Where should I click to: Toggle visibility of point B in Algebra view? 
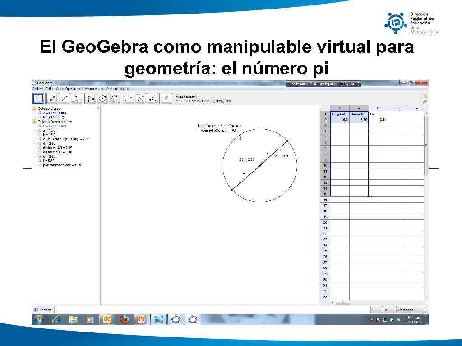click(x=40, y=117)
